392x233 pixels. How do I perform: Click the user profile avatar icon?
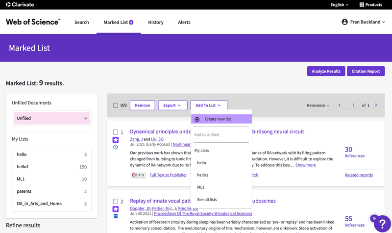[x=344, y=22]
